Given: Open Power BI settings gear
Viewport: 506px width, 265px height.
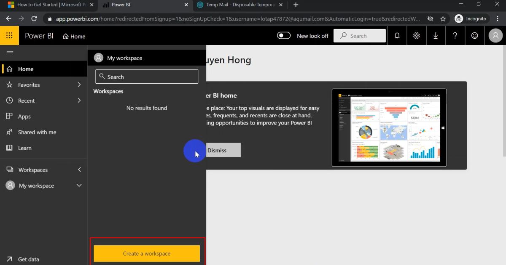Looking at the screenshot, I should (x=417, y=35).
